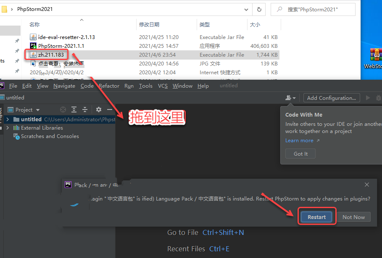Image resolution: width=382 pixels, height=258 pixels.
Task: Select Scratches and Consoles tree item
Action: point(50,136)
